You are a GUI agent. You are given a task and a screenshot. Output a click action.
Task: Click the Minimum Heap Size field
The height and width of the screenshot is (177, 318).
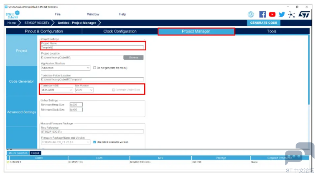[76, 104]
